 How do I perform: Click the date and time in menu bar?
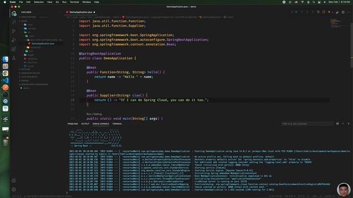339,2
